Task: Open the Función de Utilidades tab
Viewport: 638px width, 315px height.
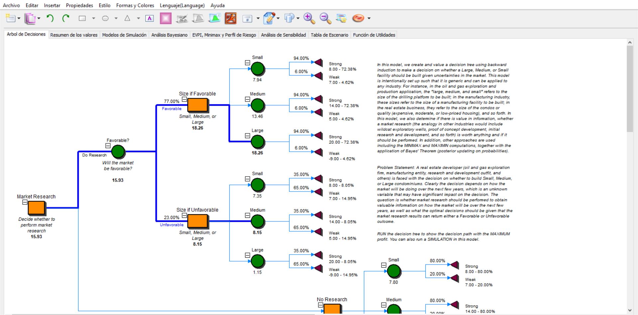Action: pos(374,35)
